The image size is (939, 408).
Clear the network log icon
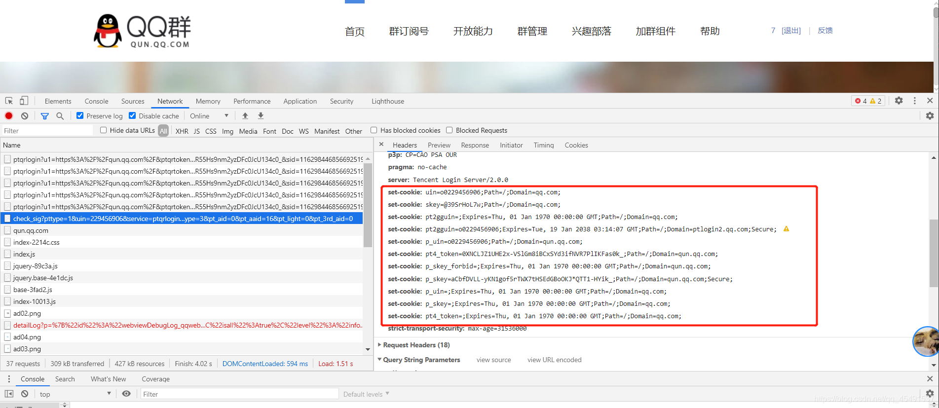(25, 116)
